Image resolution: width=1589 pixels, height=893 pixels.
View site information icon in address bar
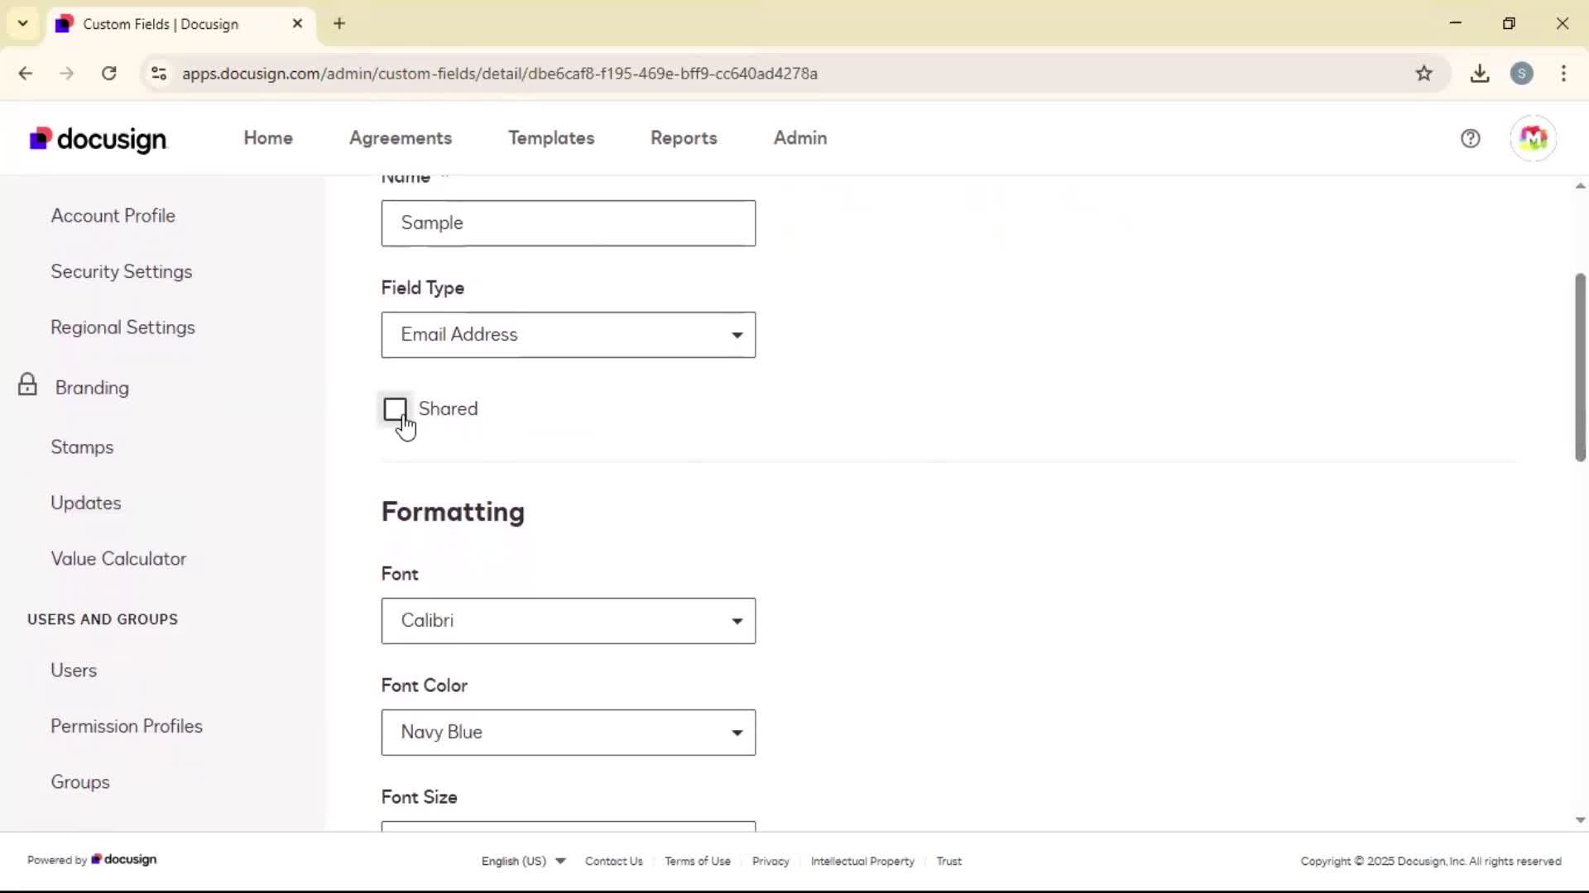click(159, 74)
